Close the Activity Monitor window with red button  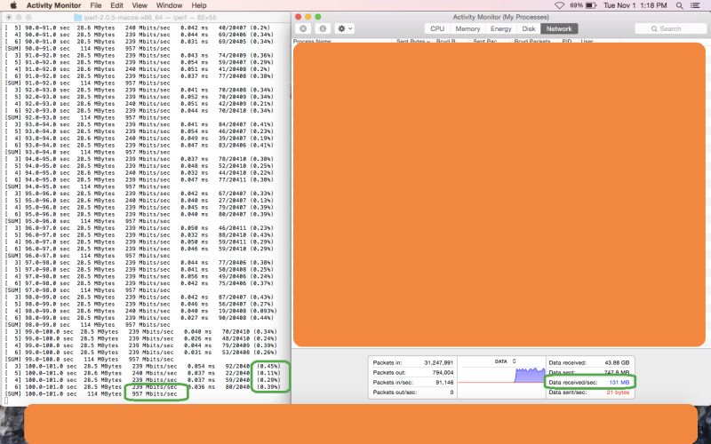(298, 17)
